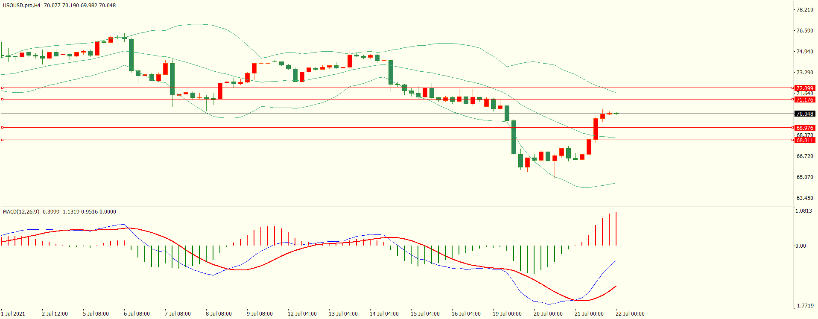Click the 22 Jul 00:00 time axis label
818x319 pixels.
pos(630,314)
